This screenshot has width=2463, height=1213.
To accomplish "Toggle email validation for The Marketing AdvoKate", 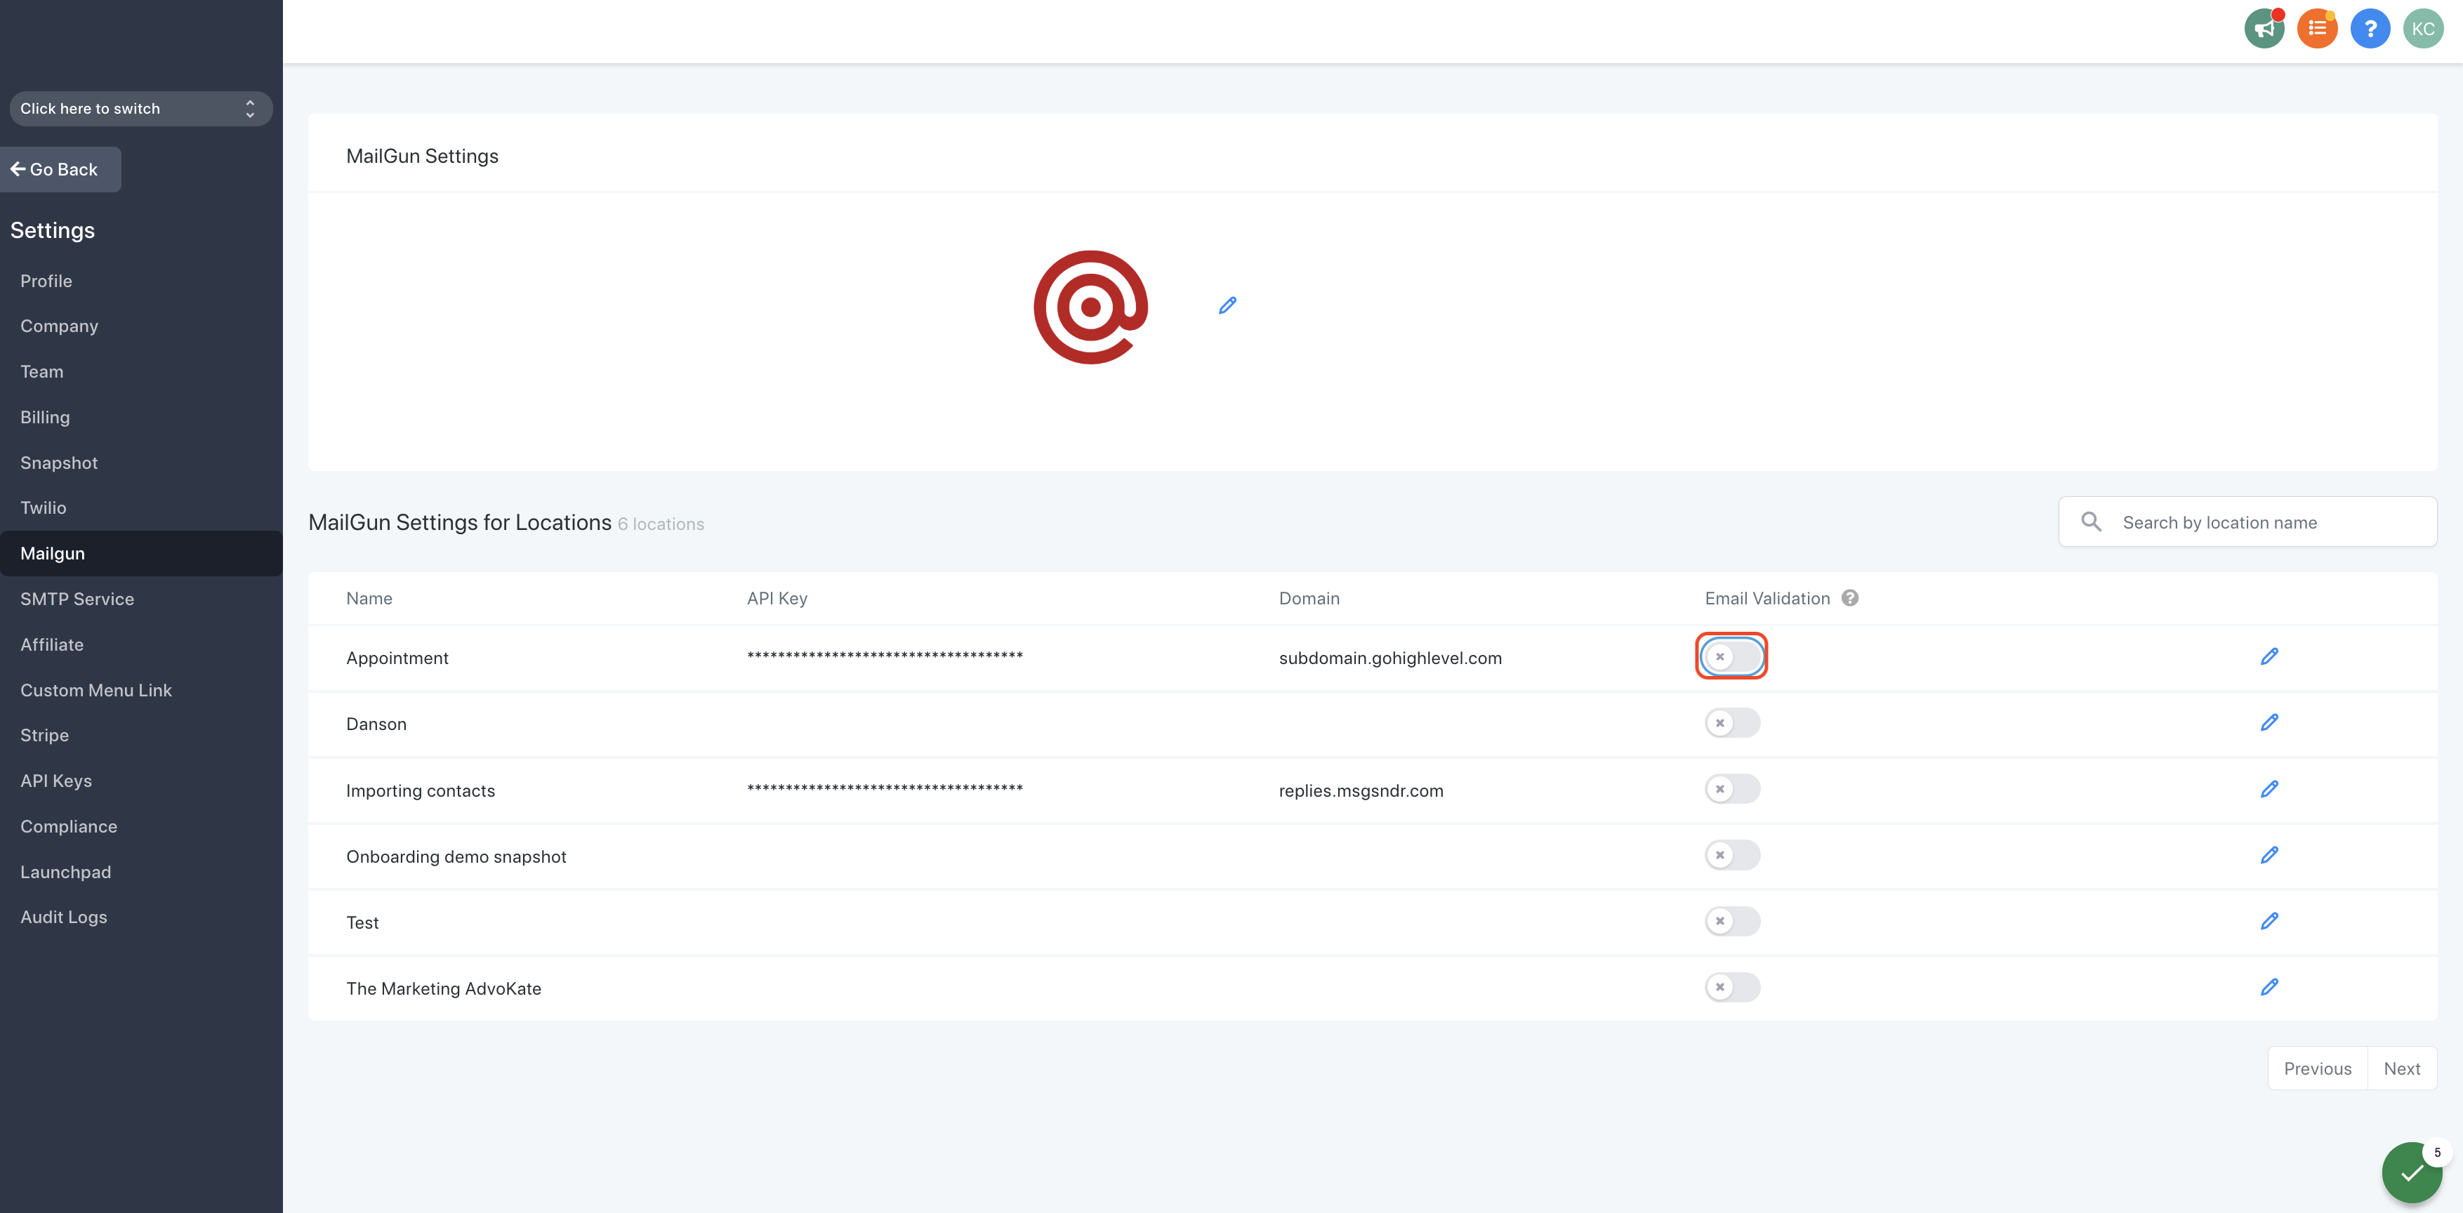I will coord(1731,988).
